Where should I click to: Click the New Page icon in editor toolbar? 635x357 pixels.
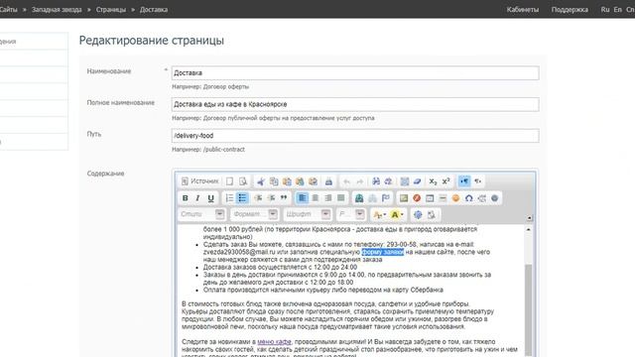tap(229, 181)
